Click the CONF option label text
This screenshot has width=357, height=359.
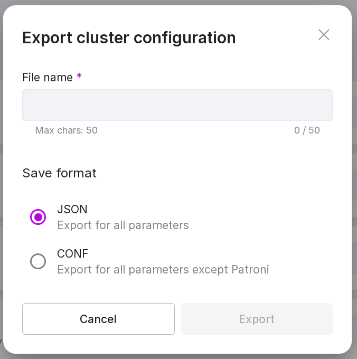point(73,254)
